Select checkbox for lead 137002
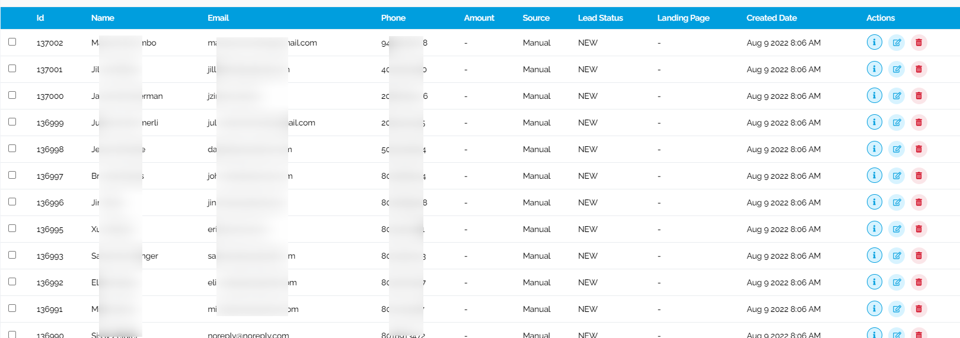Screen dimensions: 960x338 coord(12,42)
